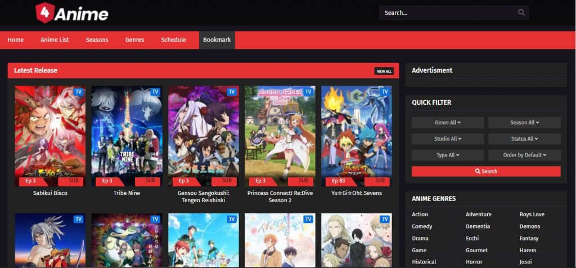Open the Sabikui Bisco title link

pos(50,193)
